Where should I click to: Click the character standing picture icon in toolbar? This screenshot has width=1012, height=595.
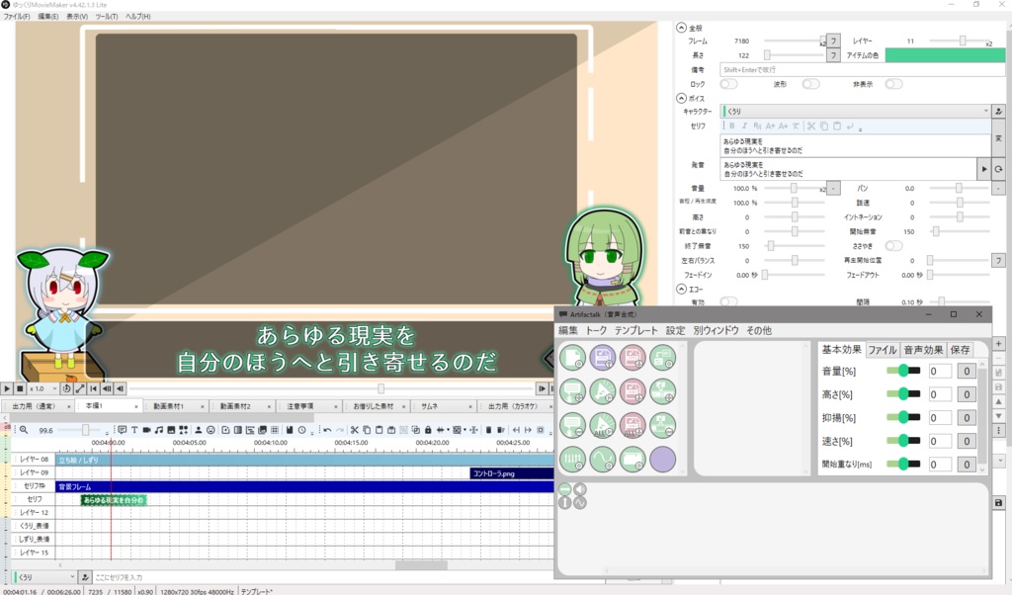198,430
